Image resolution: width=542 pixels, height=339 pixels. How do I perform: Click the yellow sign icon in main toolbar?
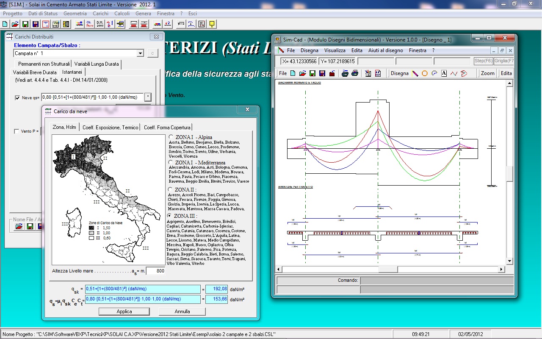click(212, 24)
